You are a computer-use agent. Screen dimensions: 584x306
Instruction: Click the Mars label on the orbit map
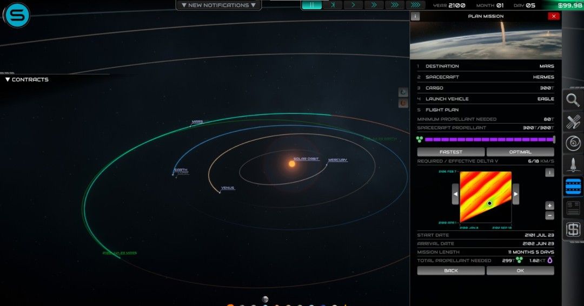click(197, 122)
